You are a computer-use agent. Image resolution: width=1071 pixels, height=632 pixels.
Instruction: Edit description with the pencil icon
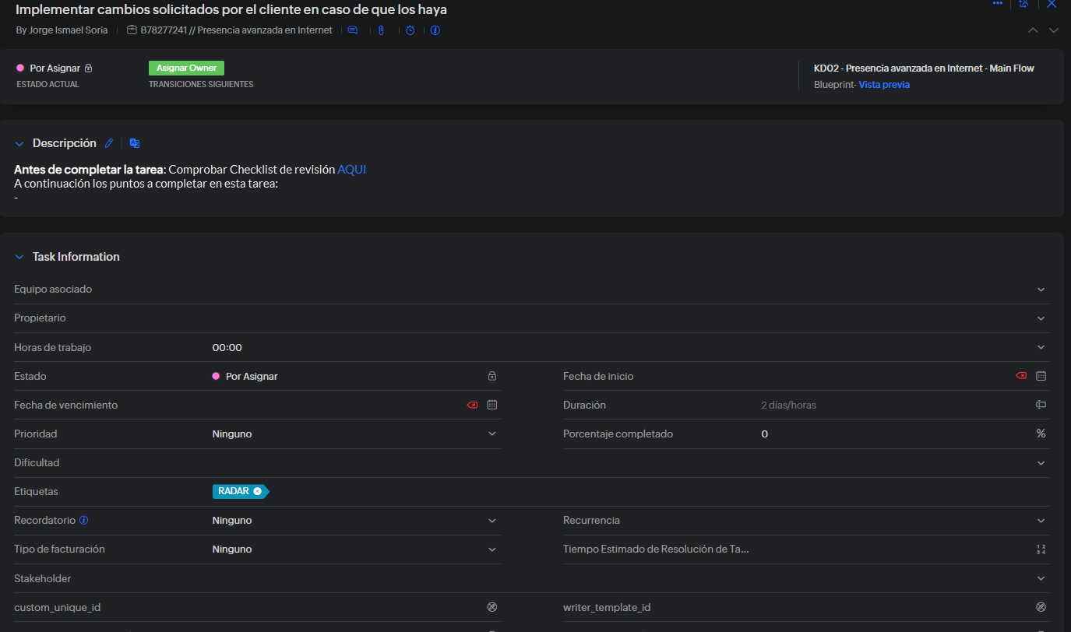coord(109,143)
